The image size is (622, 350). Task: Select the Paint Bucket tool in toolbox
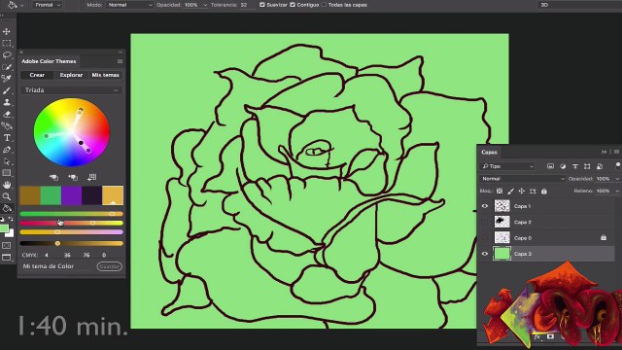(x=7, y=208)
